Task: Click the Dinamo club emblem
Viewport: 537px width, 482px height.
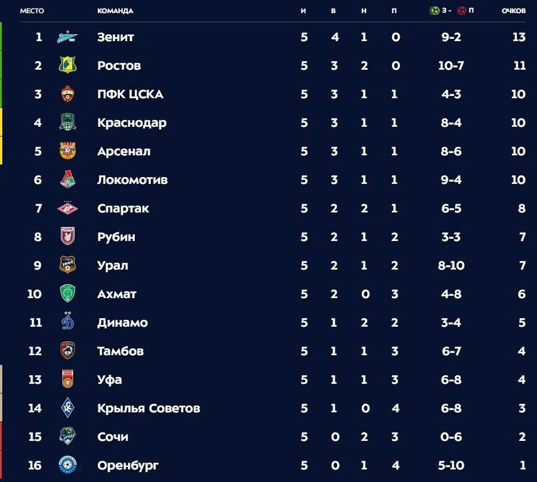Action: (x=67, y=321)
